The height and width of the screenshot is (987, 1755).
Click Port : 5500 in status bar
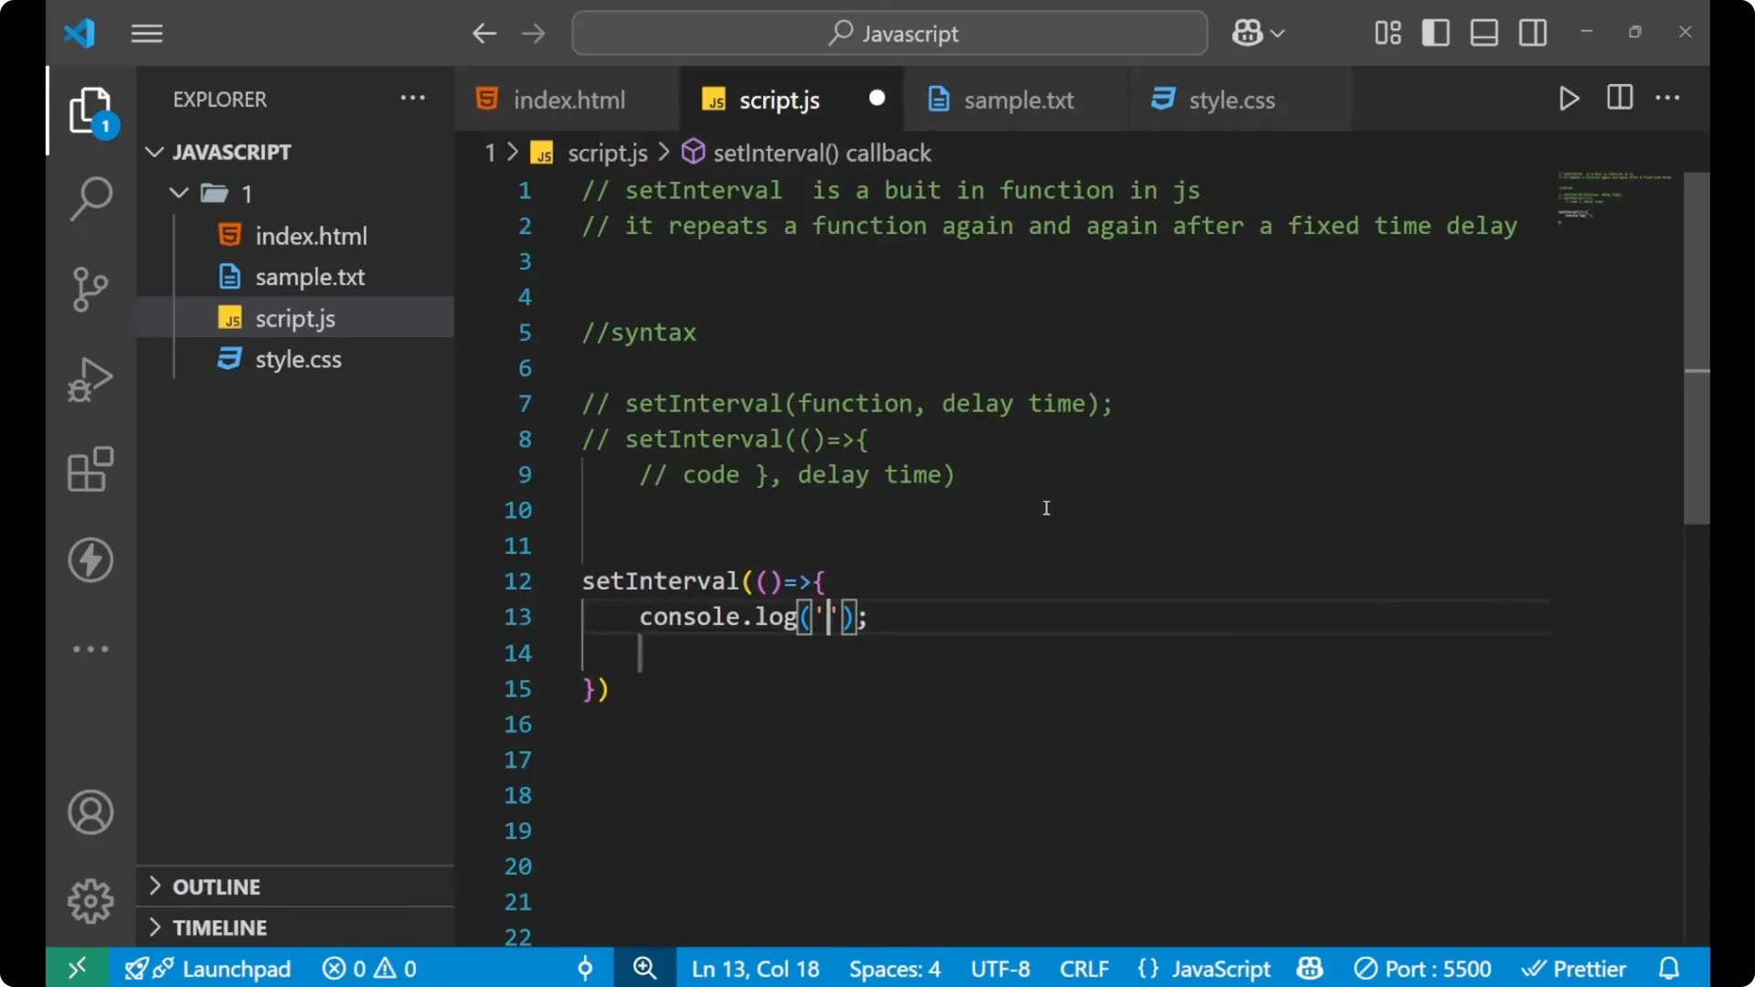coord(1423,968)
